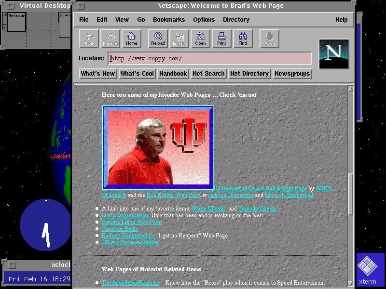Select the Netscape window in Virtual Desktop pager
This screenshot has height=289, width=386.
[16, 22]
